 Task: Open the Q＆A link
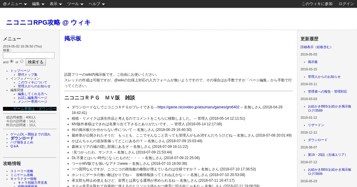coord(14,146)
